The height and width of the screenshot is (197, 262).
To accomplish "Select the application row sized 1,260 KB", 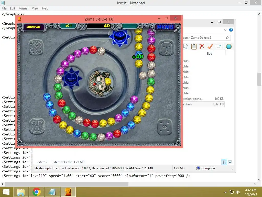I will tap(203, 104).
